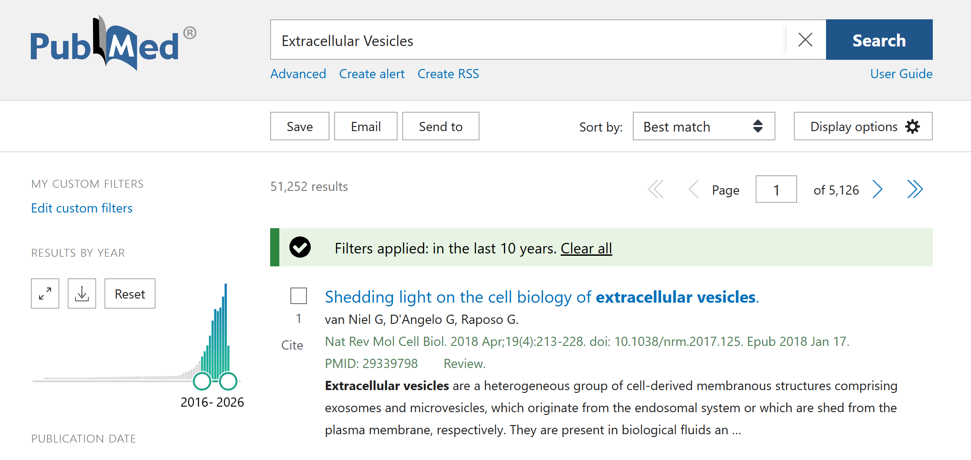Expand the results by year chart
This screenshot has height=460, width=971.
click(45, 293)
